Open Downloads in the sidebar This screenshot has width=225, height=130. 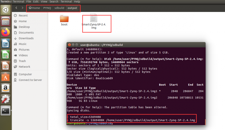point(26,38)
